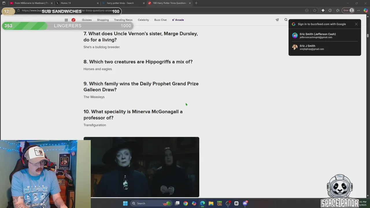Open the BuzzFeed hamburger menu
Viewport: 370px width, 208px height.
tap(66, 20)
